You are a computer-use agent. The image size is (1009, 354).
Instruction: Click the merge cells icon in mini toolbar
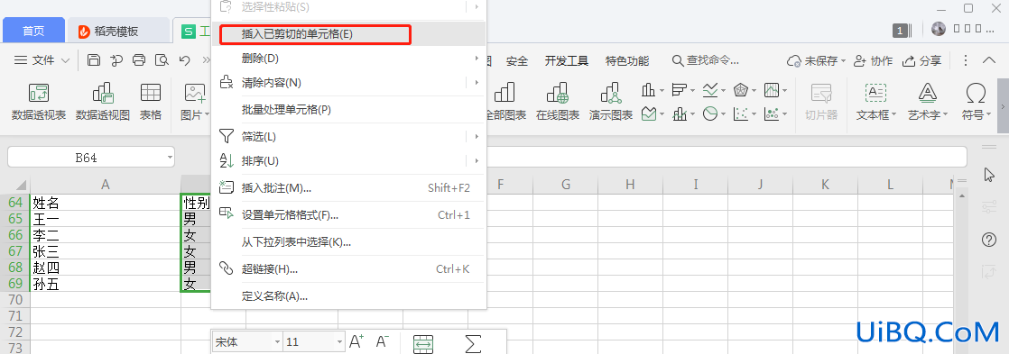(x=422, y=343)
